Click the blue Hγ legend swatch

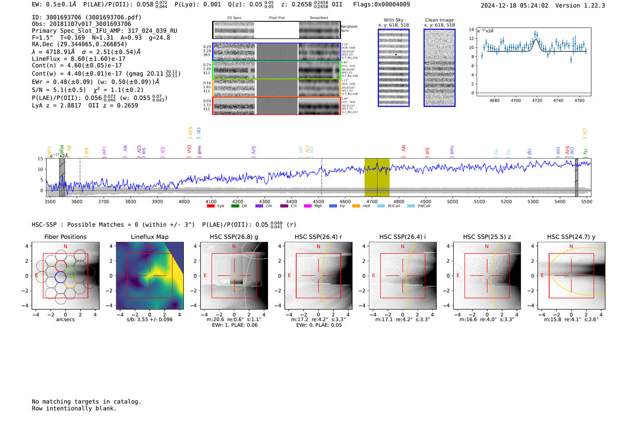tap(333, 206)
